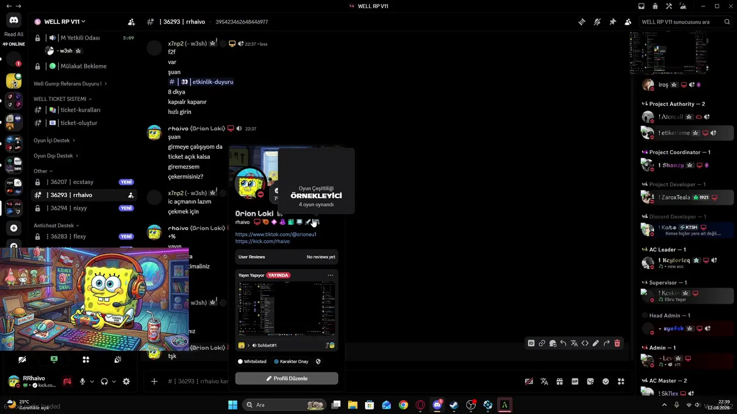The height and width of the screenshot is (414, 737).
Task: Open pinned messages in the channel header
Action: (613, 22)
